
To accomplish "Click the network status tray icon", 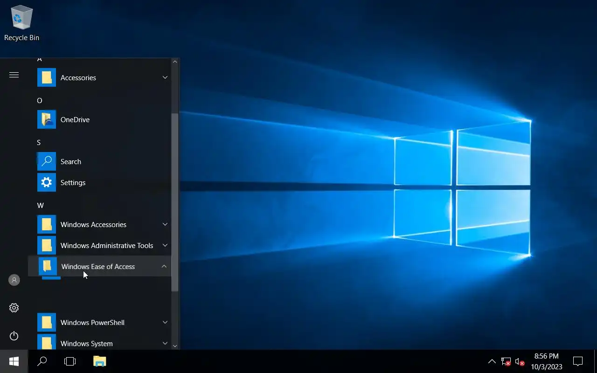I will click(x=506, y=362).
